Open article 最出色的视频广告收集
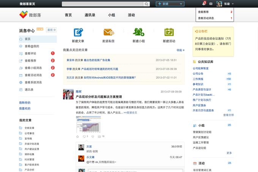The image size is (258, 172). pos(97,60)
